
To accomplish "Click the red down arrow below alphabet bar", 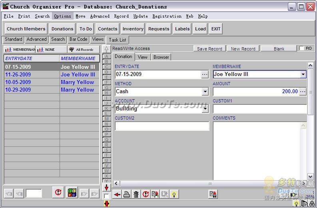I will tap(107, 188).
